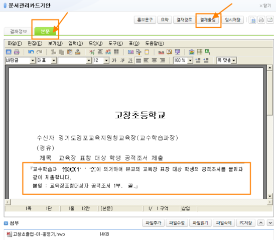Click the picture insert icon with arrow
Screen dimensions: 276x240
click(139, 52)
